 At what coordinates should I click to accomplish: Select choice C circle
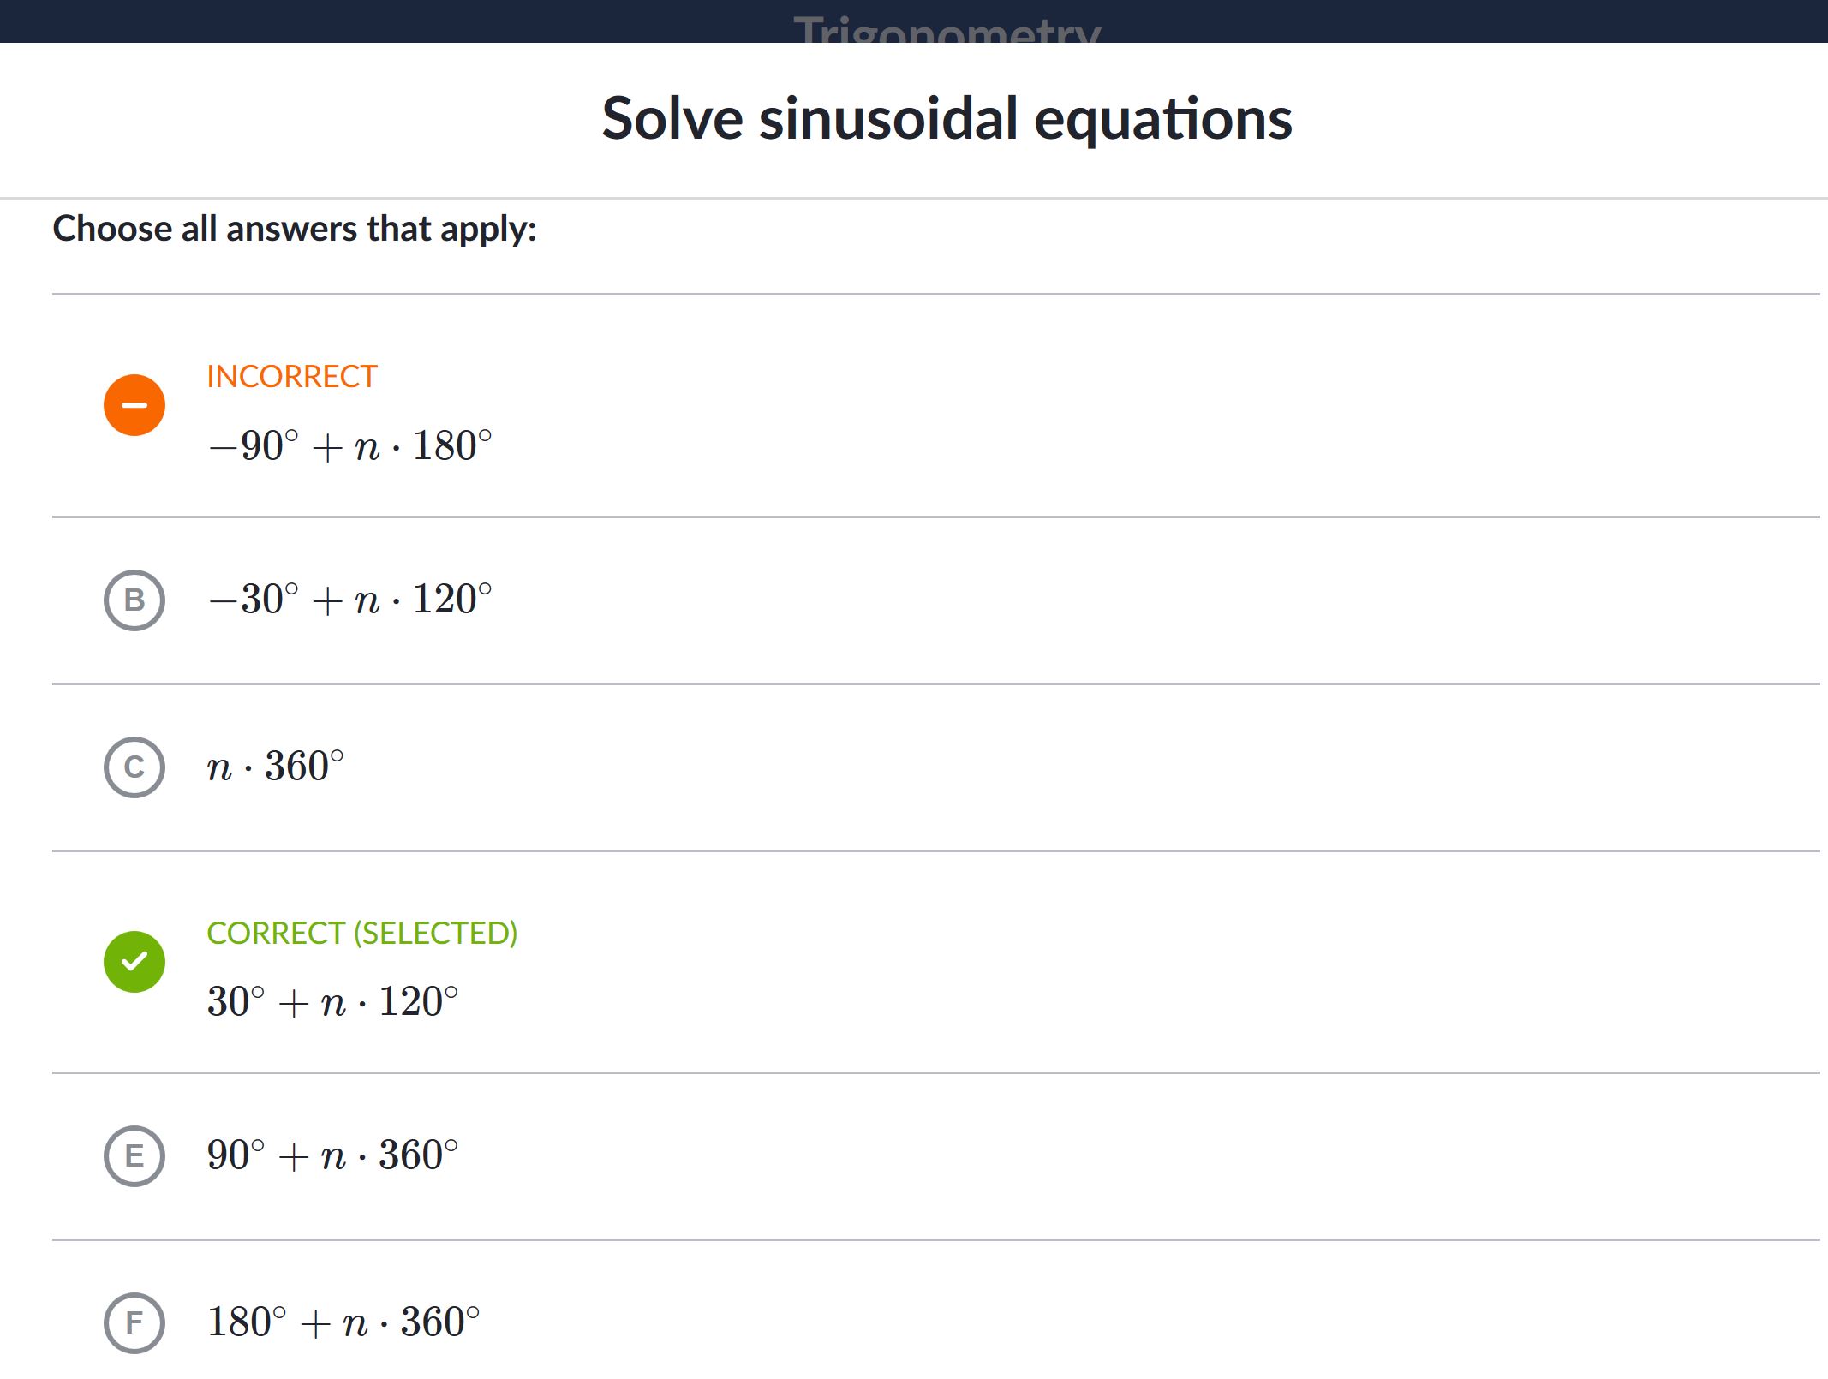pos(134,767)
